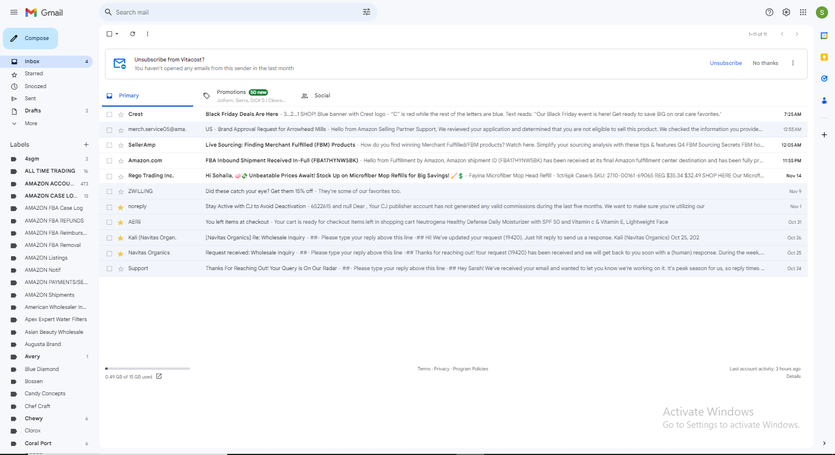Open the Settings gear icon
835x455 pixels.
[x=786, y=12]
